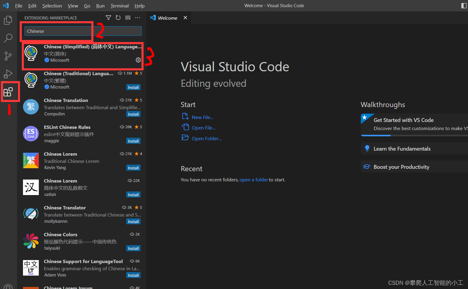The width and height of the screenshot is (468, 289).
Task: Click the catlair Chinese Lorem icon
Action: coord(31,187)
